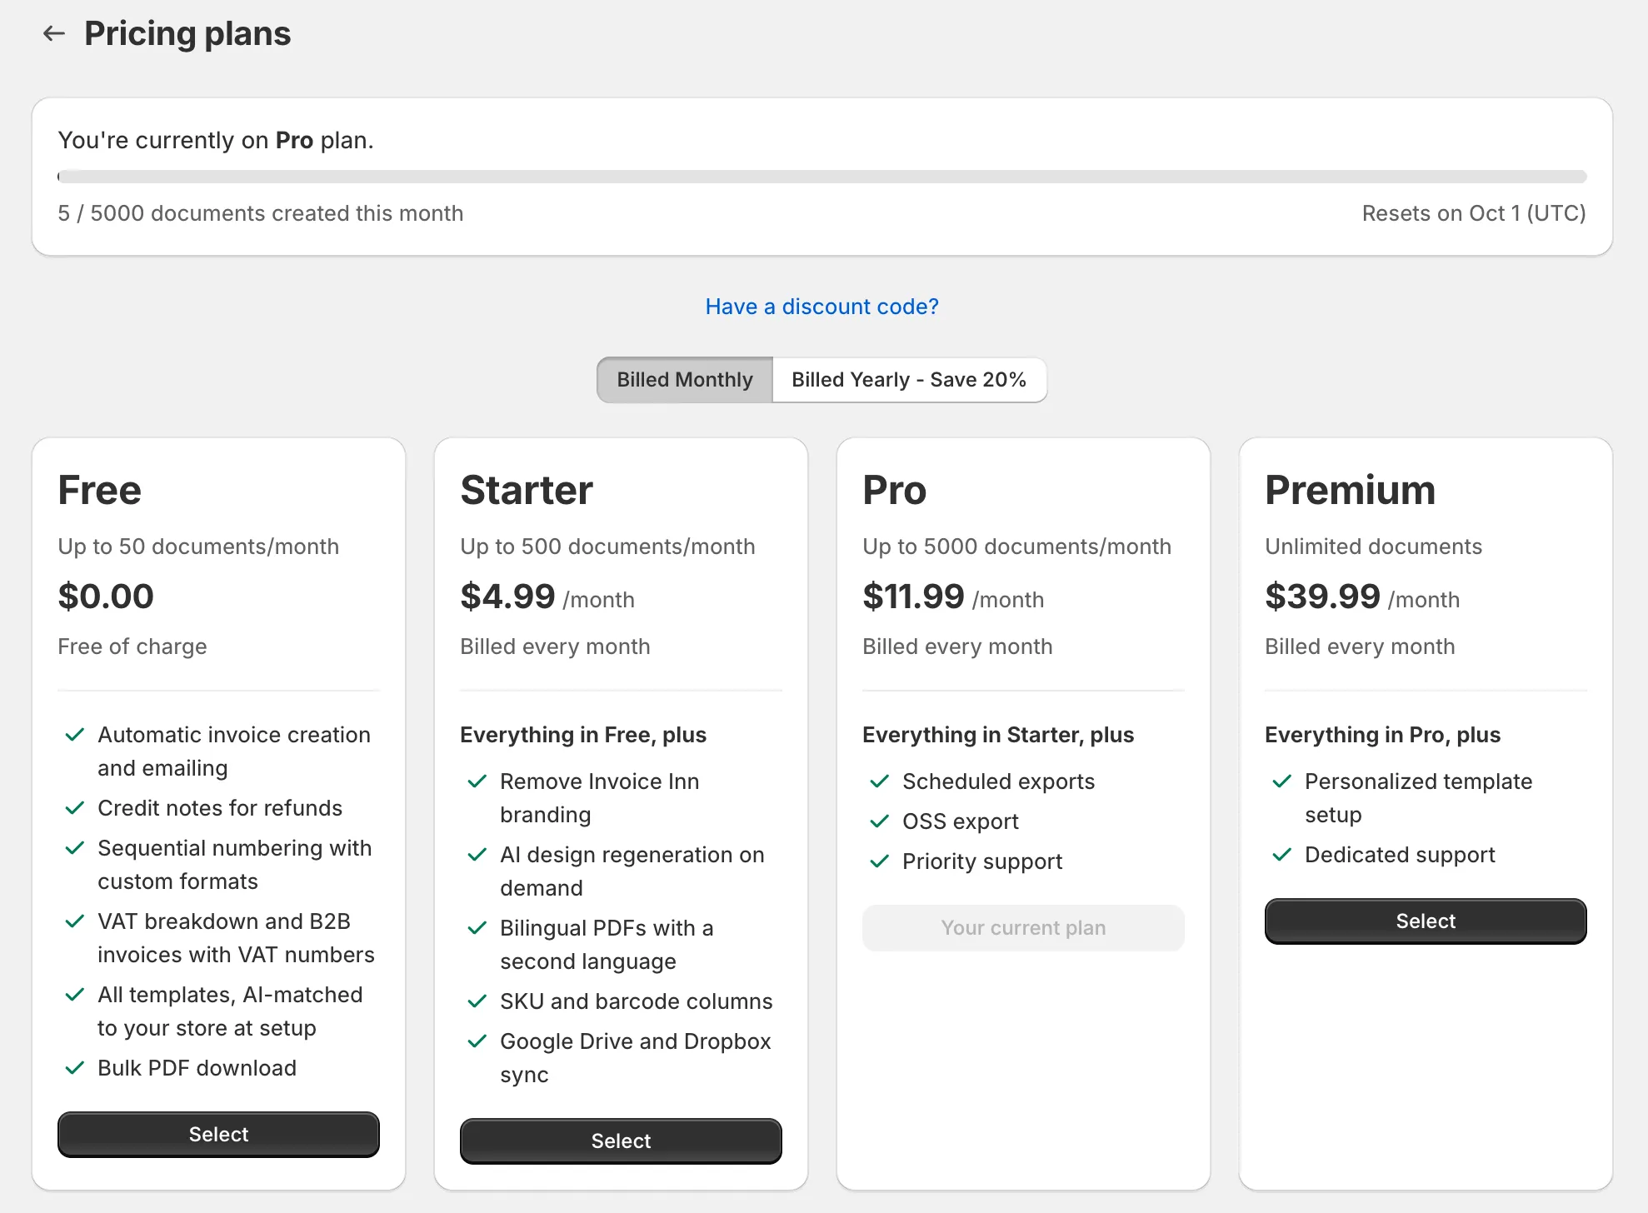Image resolution: width=1648 pixels, height=1213 pixels.
Task: Click 'Resets on Oct 1 (UTC)' text
Action: click(1474, 213)
